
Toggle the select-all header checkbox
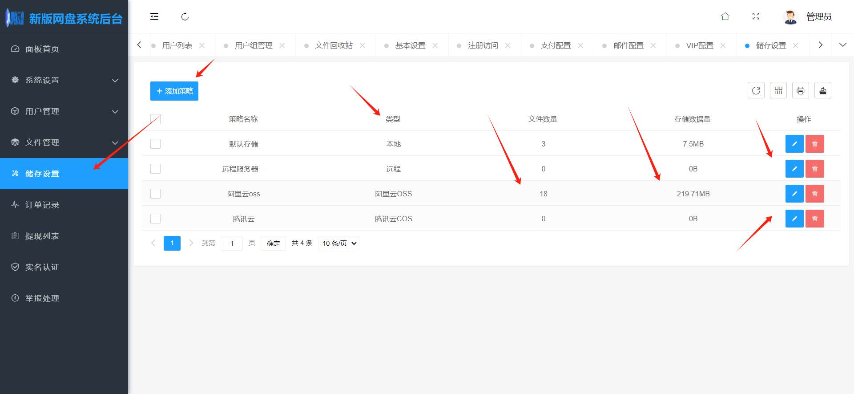tap(155, 119)
